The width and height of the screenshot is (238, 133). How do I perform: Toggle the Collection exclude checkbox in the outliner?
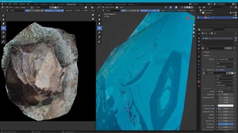[231, 13]
